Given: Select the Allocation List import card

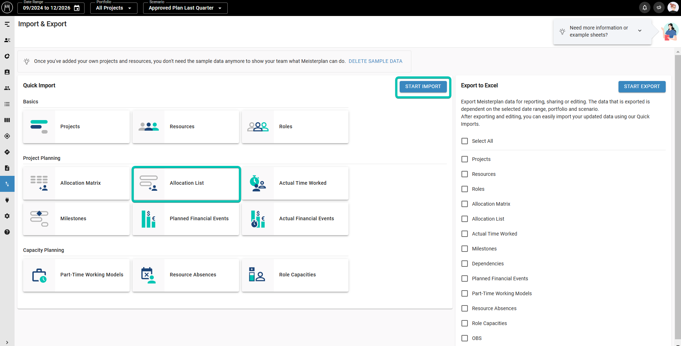Looking at the screenshot, I should pyautogui.click(x=186, y=183).
